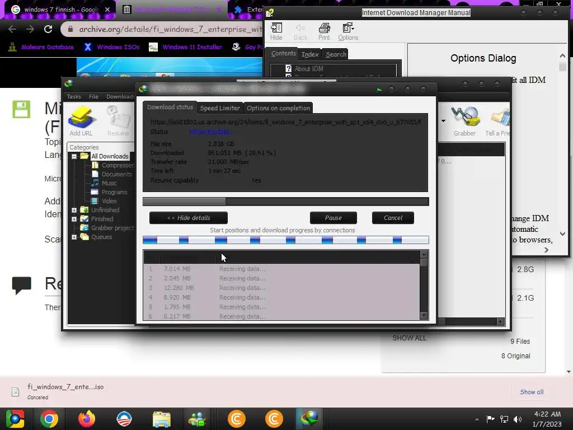
Task: Go forward in Chrome browser
Action: pyautogui.click(x=30, y=29)
